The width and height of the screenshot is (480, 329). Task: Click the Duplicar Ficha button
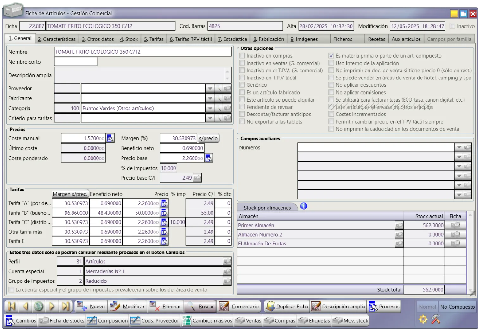tap(287, 307)
